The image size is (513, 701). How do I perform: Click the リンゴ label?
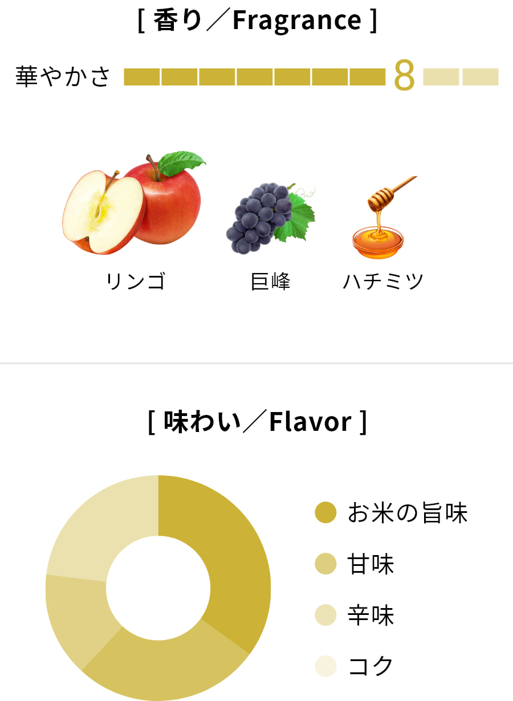tap(136, 282)
